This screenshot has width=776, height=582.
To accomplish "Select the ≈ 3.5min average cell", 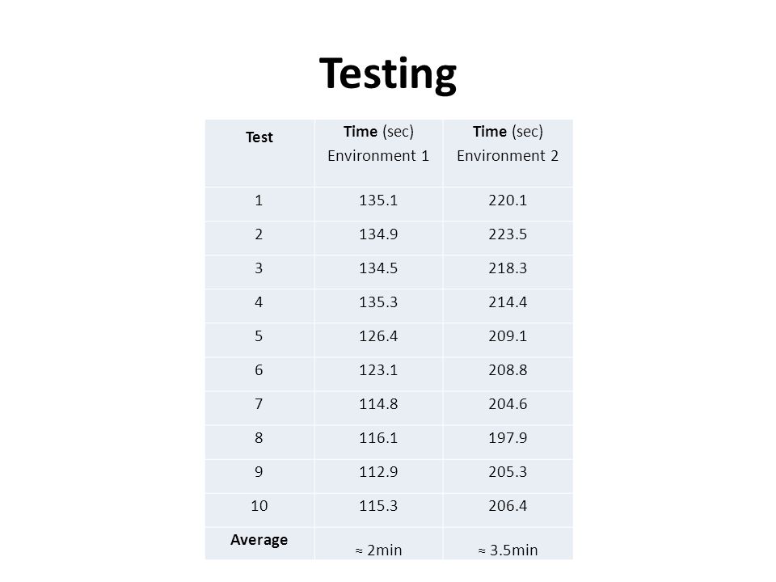I will 508,543.
